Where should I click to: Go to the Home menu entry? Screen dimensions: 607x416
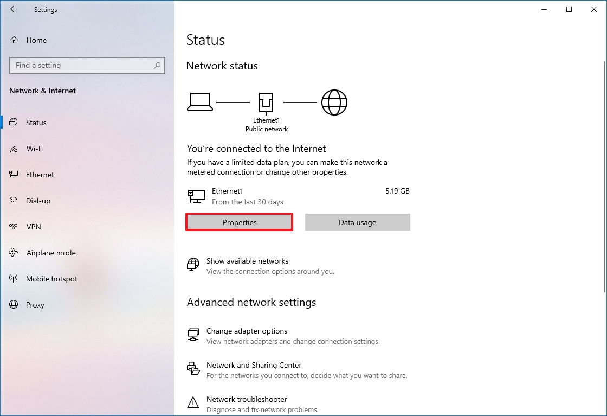coord(36,40)
